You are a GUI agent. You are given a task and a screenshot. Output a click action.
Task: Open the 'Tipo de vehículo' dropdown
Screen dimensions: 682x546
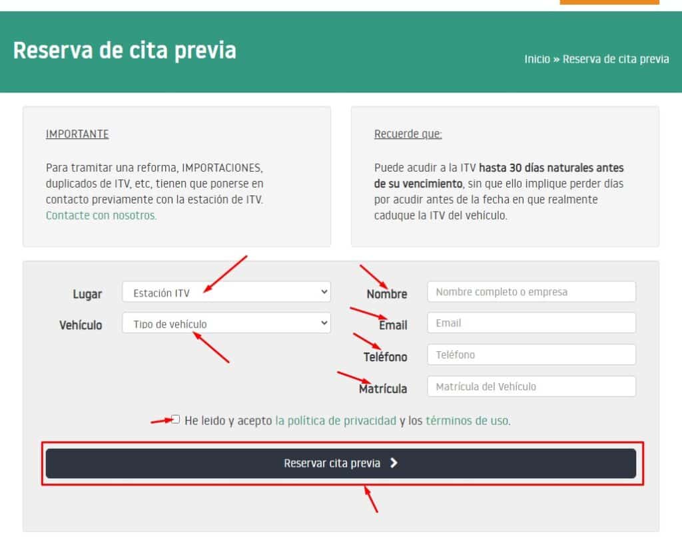(226, 323)
